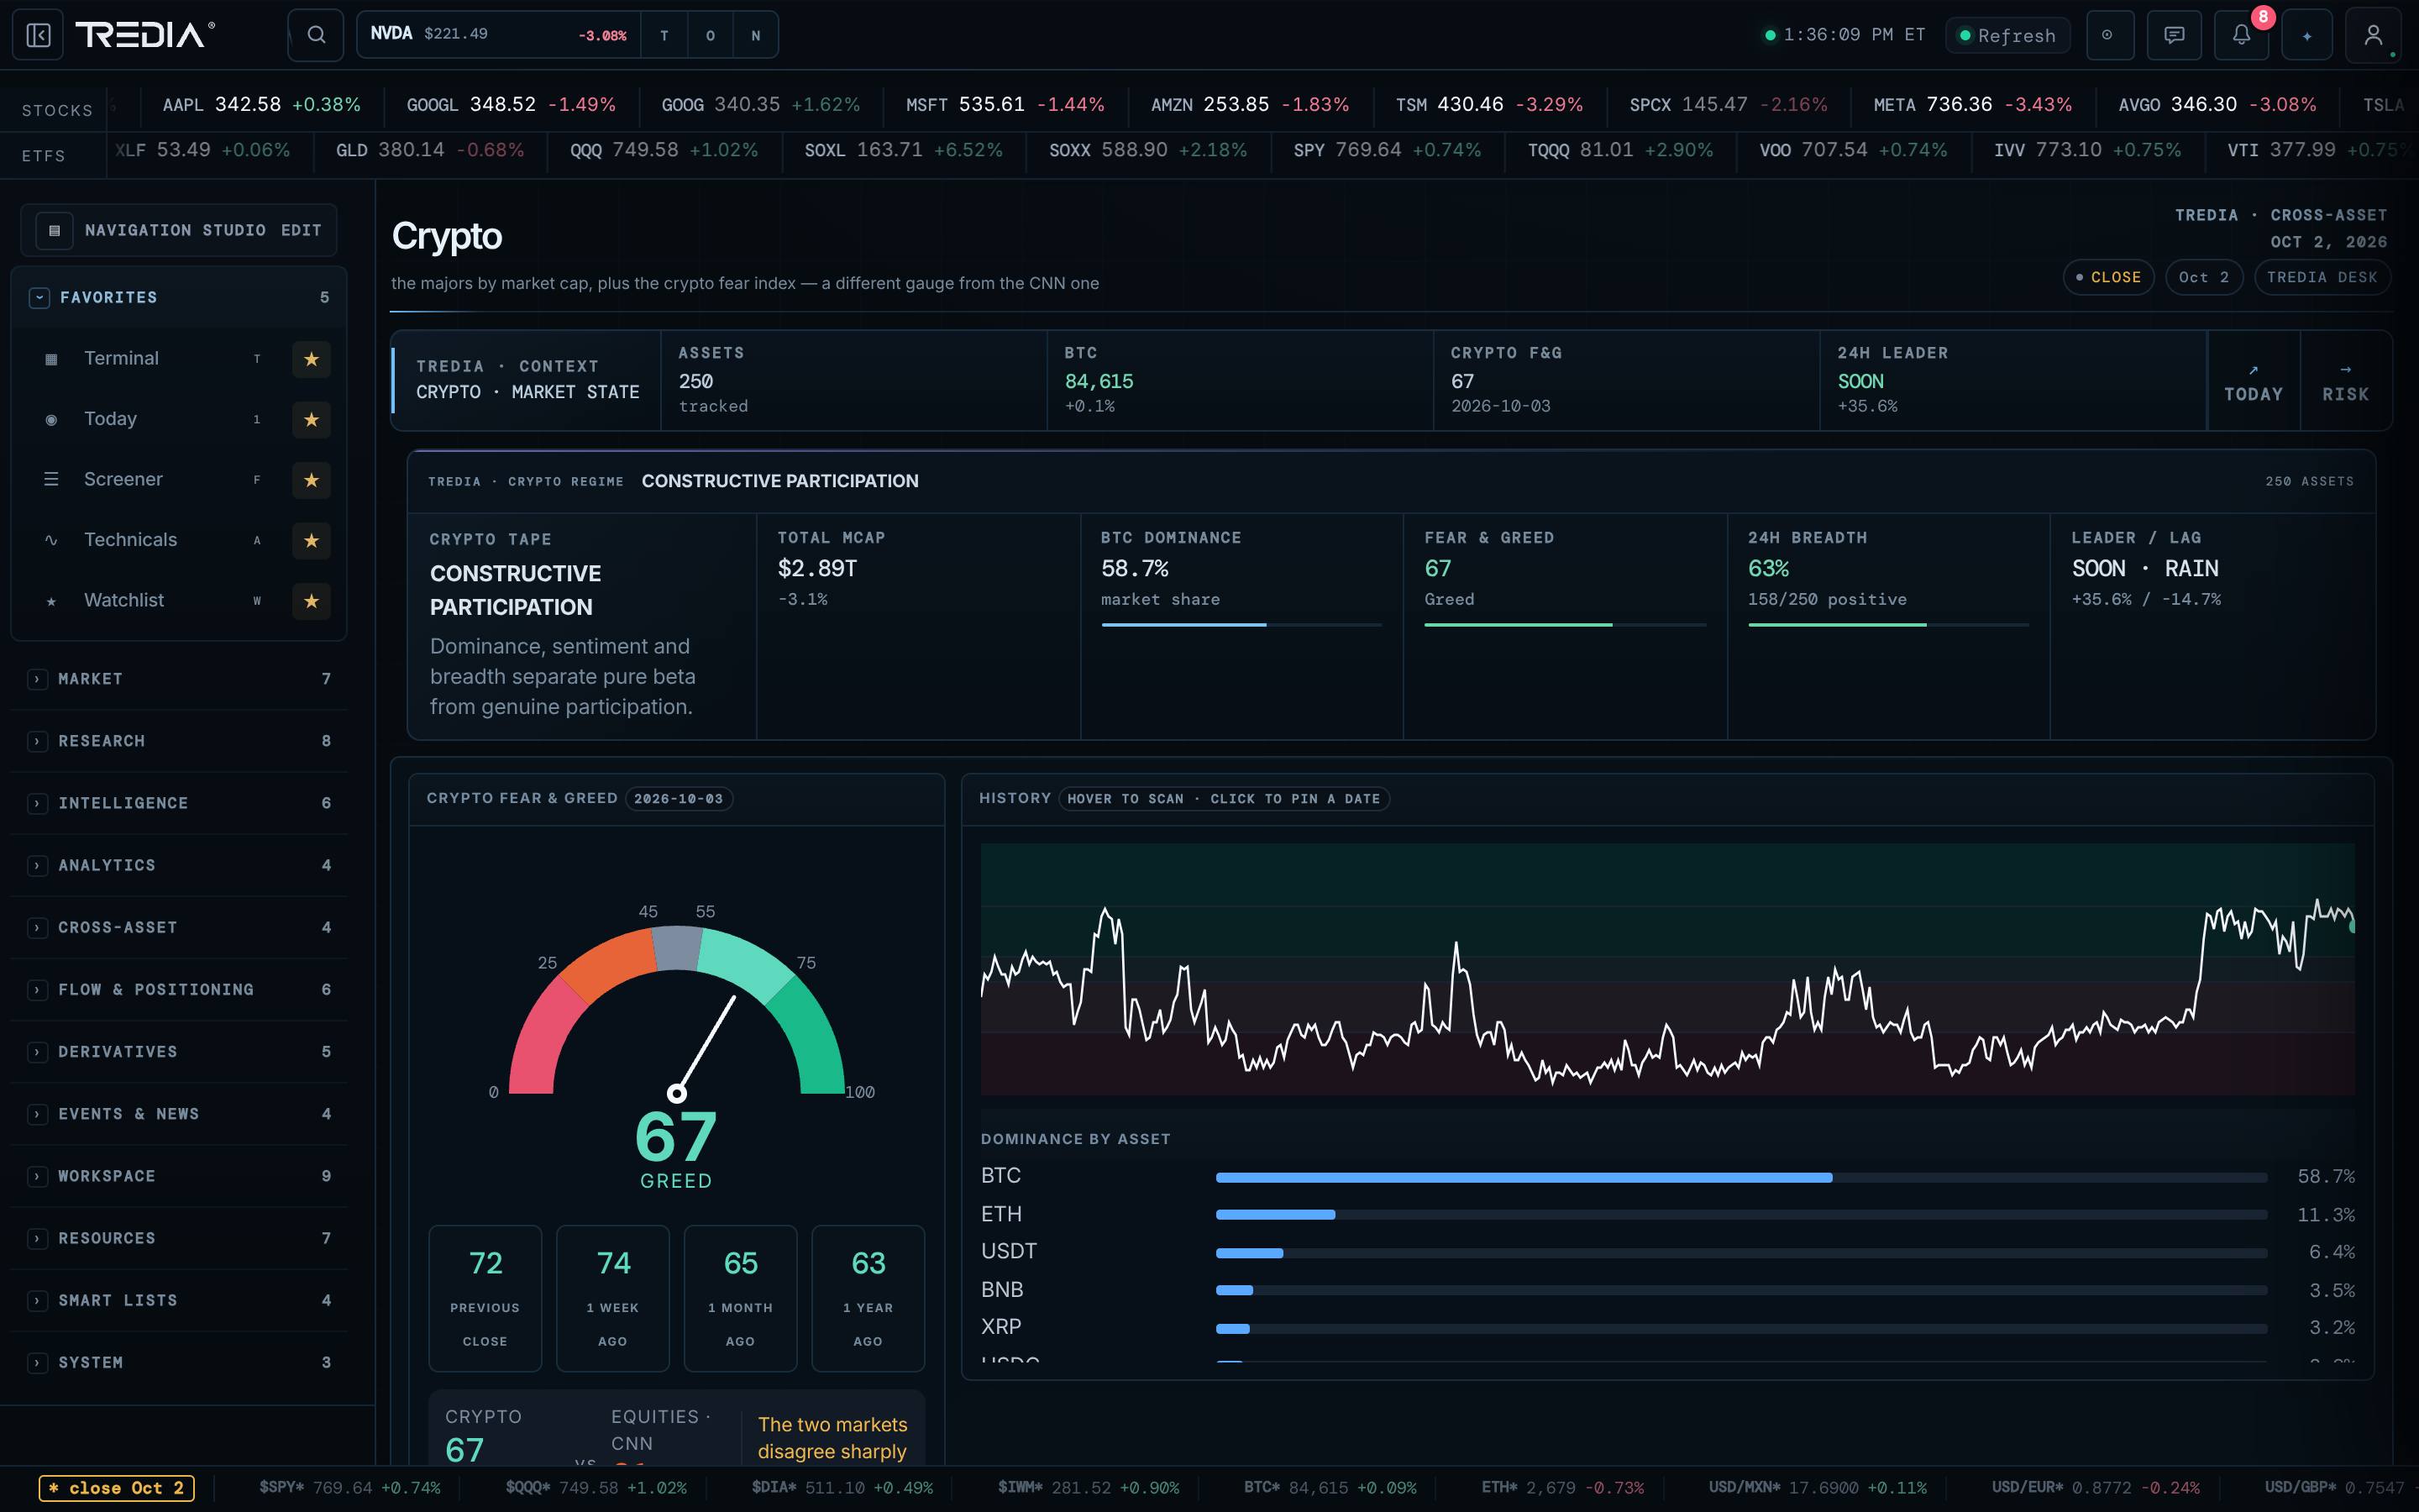Click the Terminal row icon
This screenshot has width=2419, height=1512.
tap(51, 359)
